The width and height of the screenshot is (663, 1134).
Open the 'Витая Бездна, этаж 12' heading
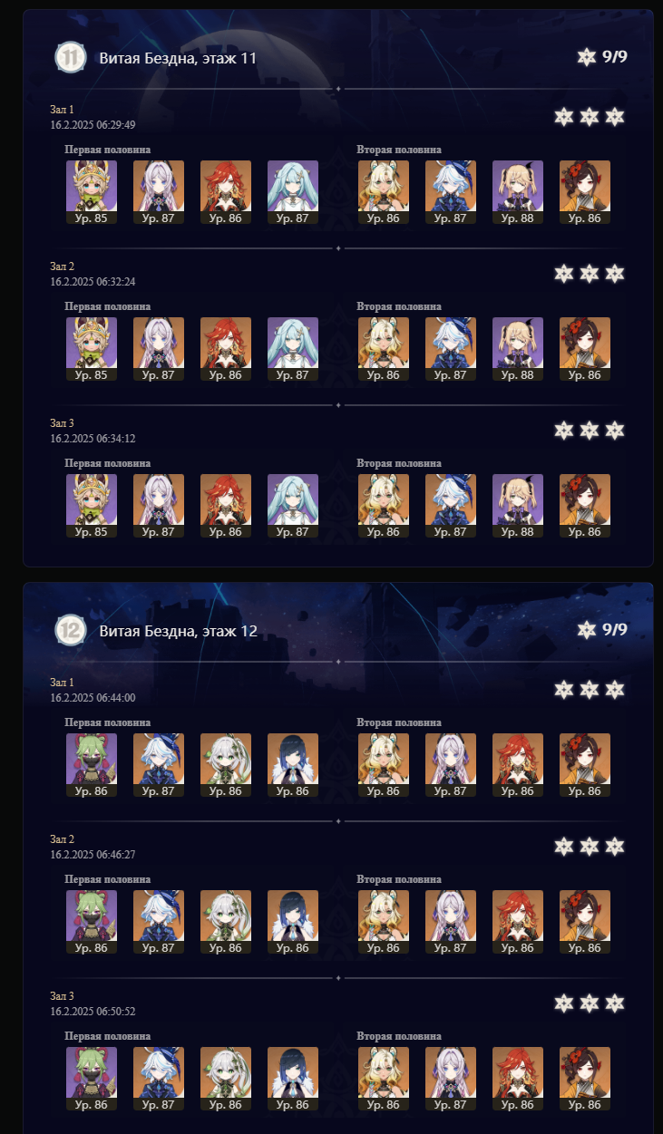[x=178, y=630]
